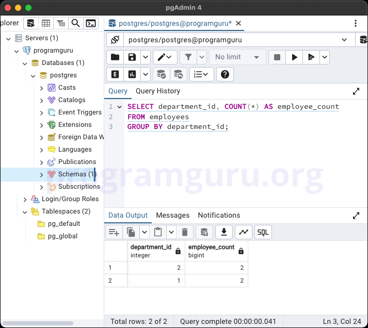Image resolution: width=368 pixels, height=328 pixels.
Task: Click the filter funnel icon
Action: coord(188,57)
